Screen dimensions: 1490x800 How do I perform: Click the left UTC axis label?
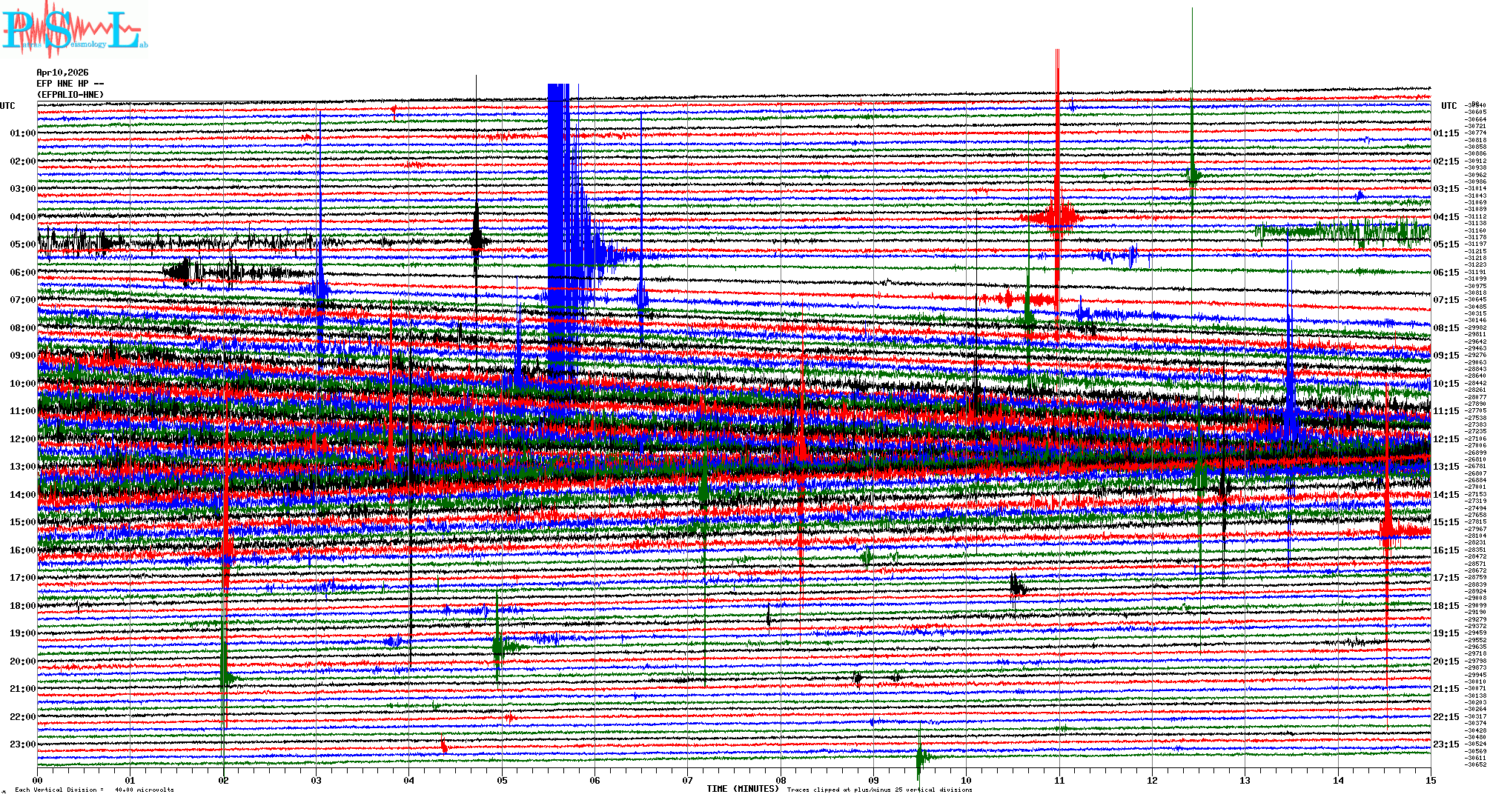pyautogui.click(x=7, y=106)
